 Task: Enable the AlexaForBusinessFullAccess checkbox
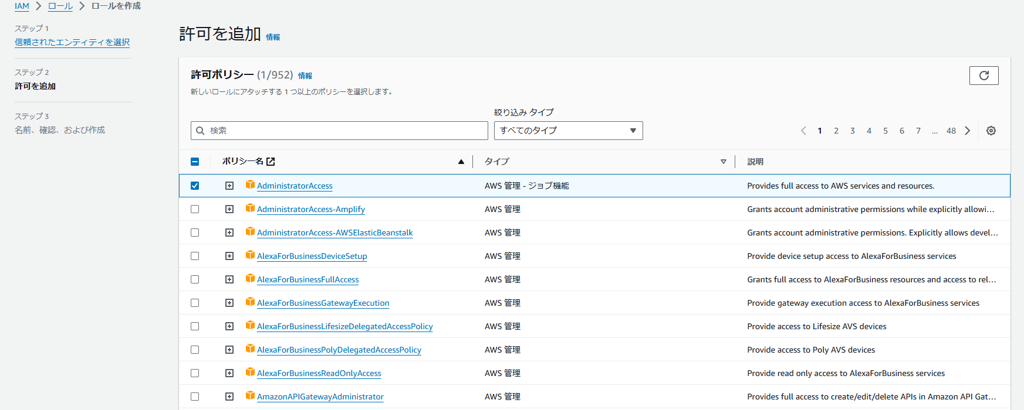pos(195,279)
